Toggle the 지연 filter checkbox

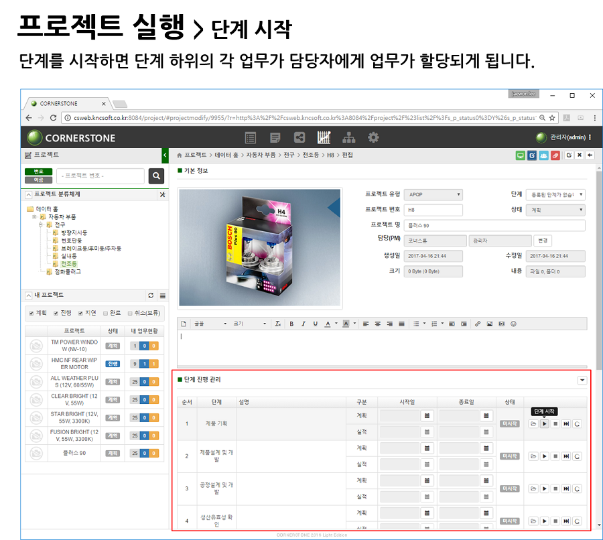point(80,313)
